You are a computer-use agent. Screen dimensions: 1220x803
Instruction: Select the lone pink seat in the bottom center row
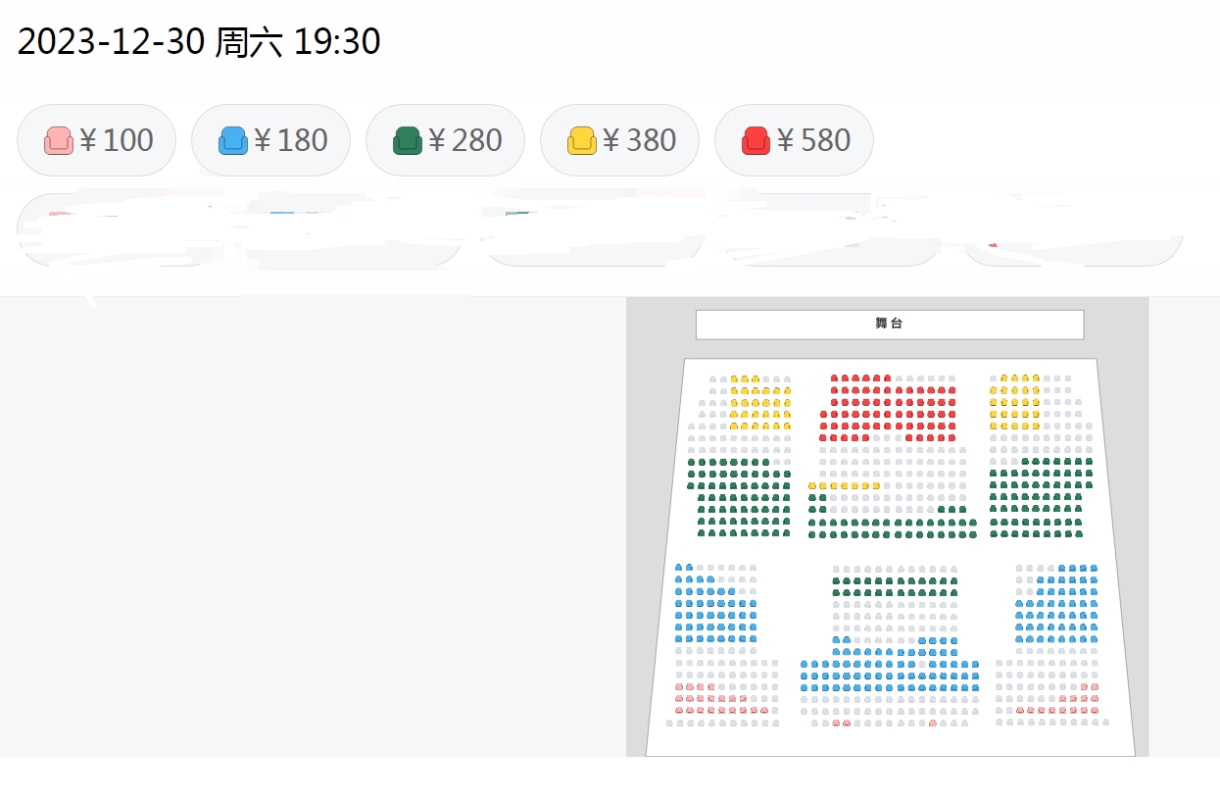click(933, 723)
